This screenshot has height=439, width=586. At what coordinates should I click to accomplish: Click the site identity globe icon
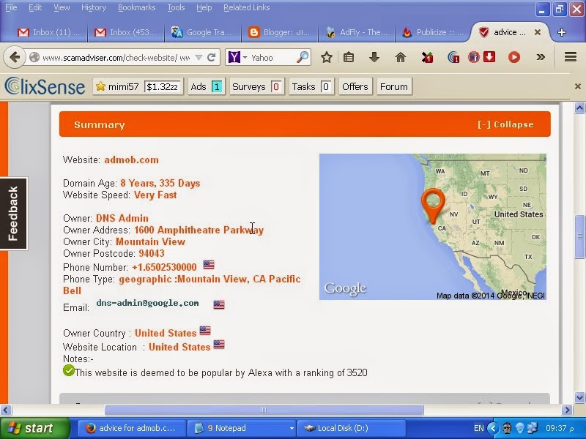(34, 58)
